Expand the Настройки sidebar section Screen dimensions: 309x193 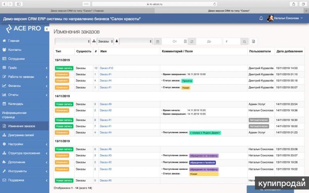click(x=24, y=144)
